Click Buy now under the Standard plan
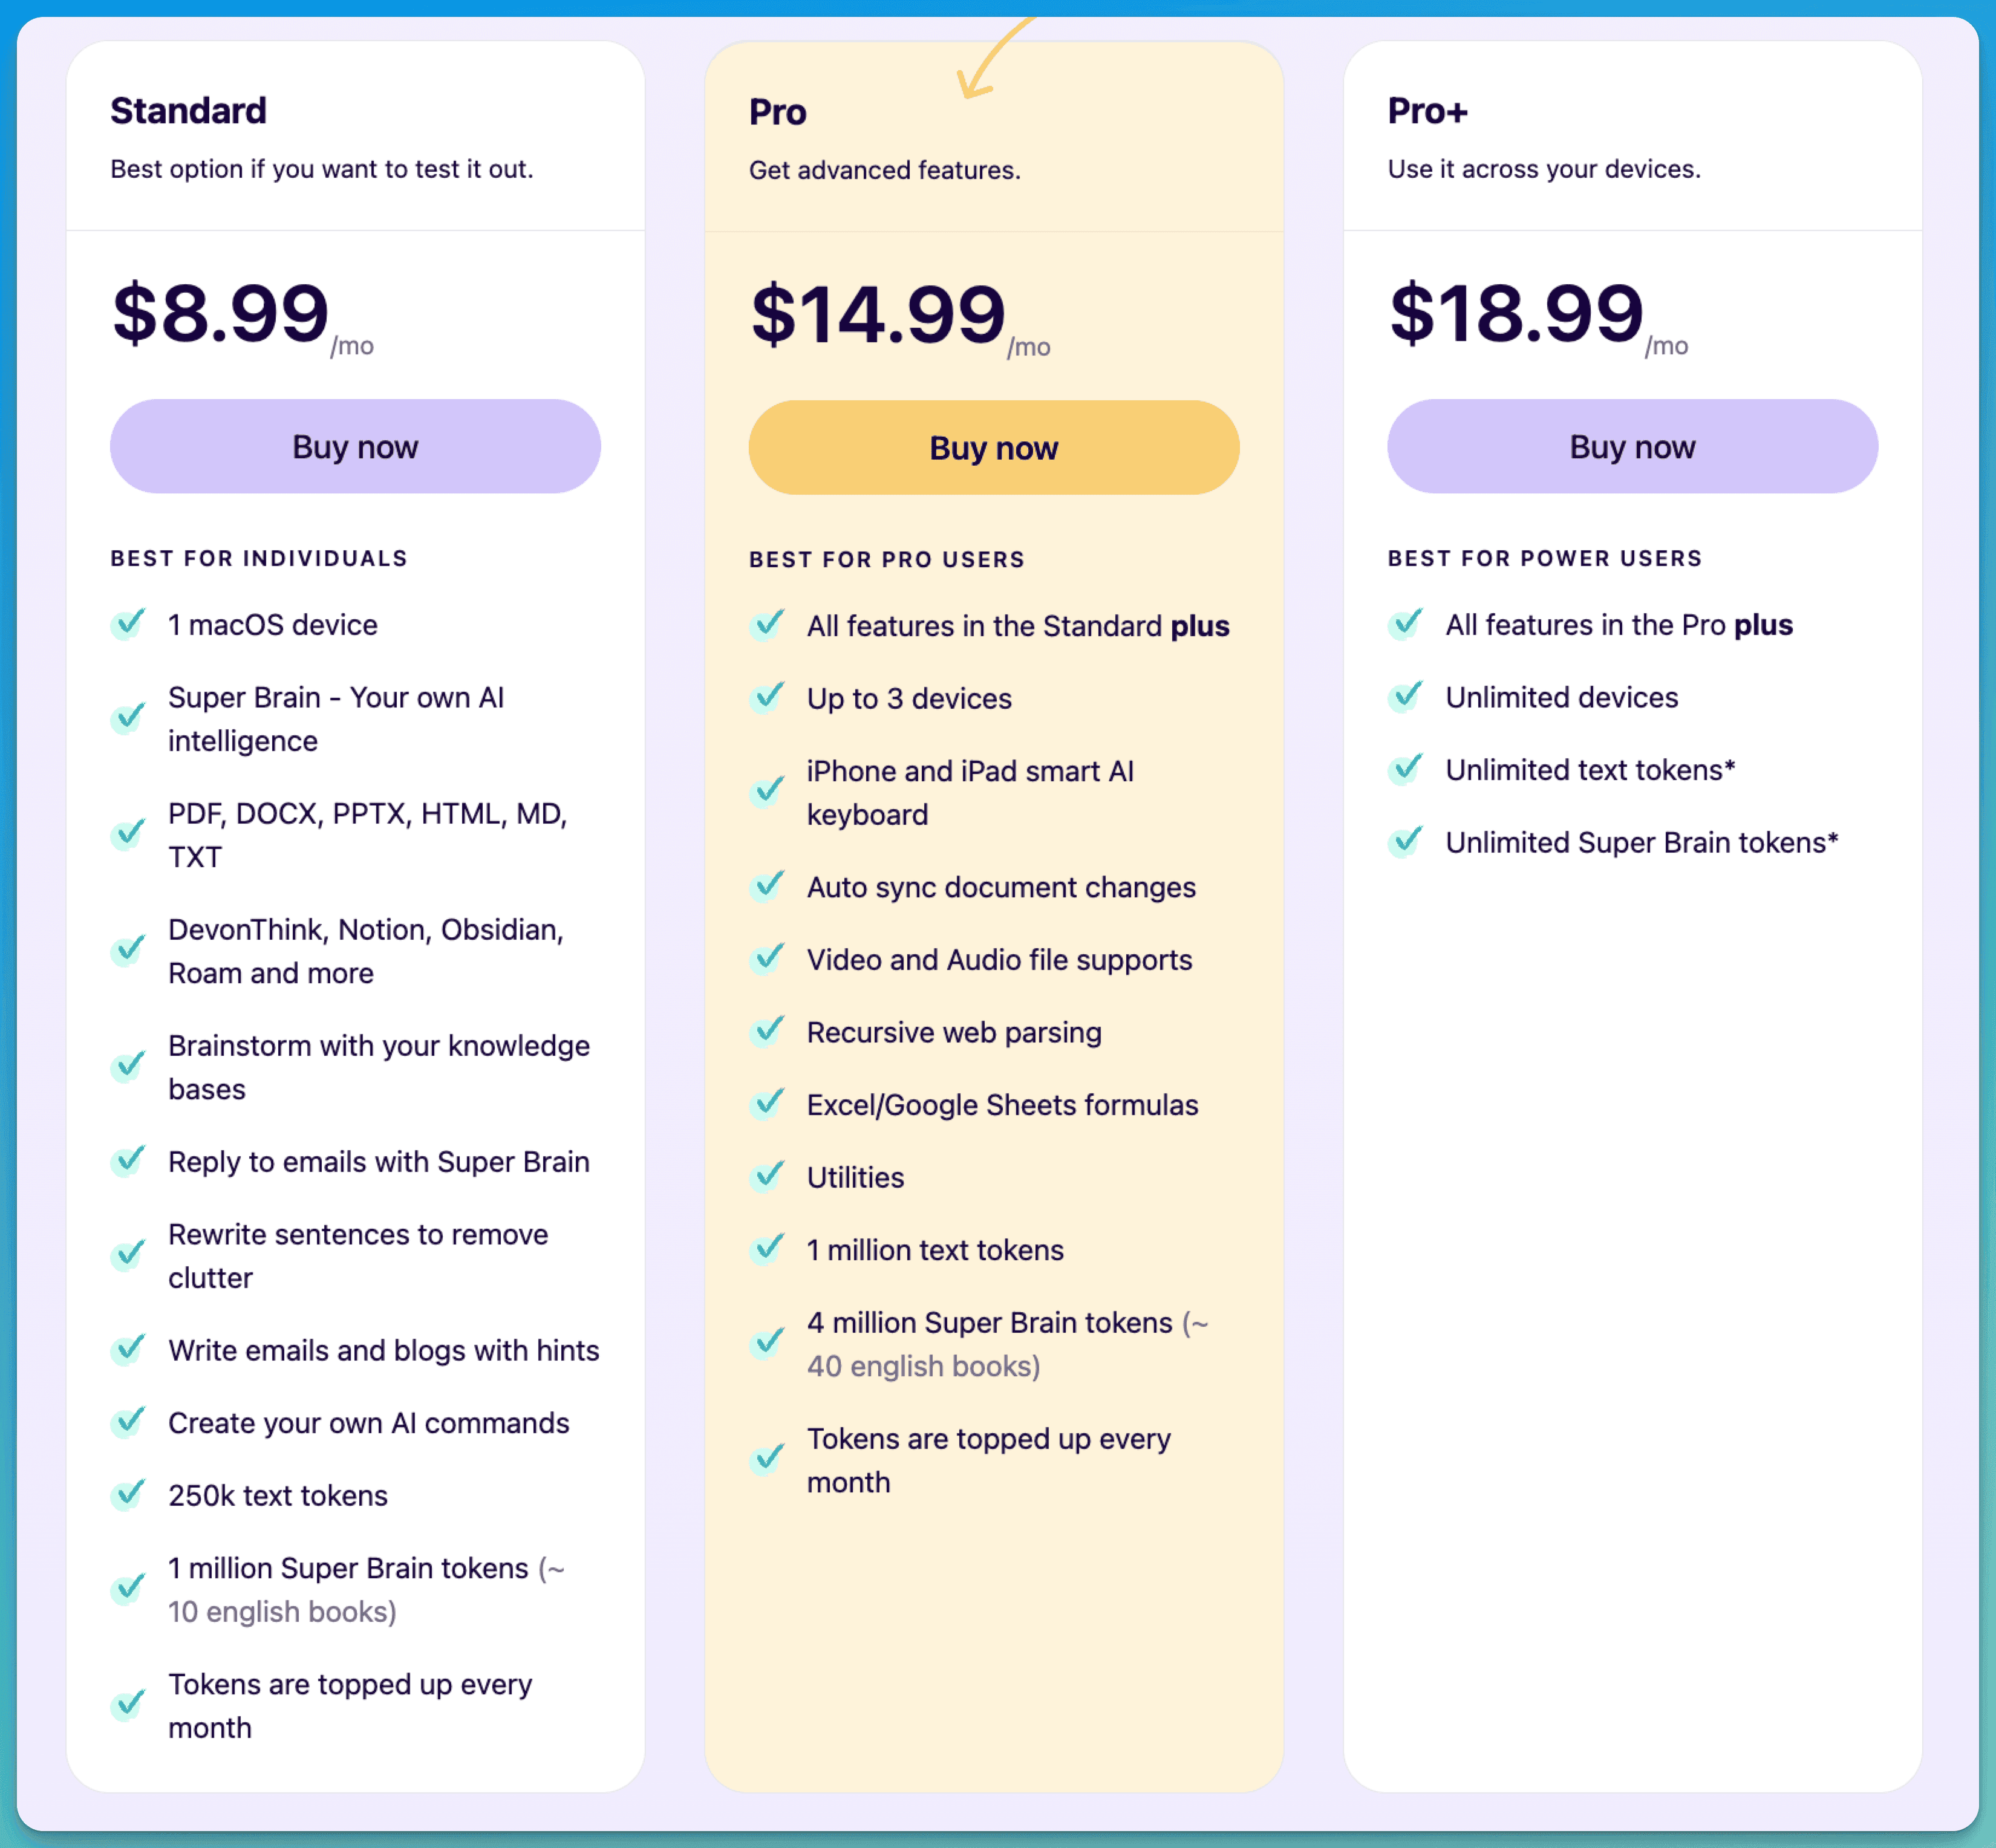Screen dimensions: 1996x1848 pos(355,446)
